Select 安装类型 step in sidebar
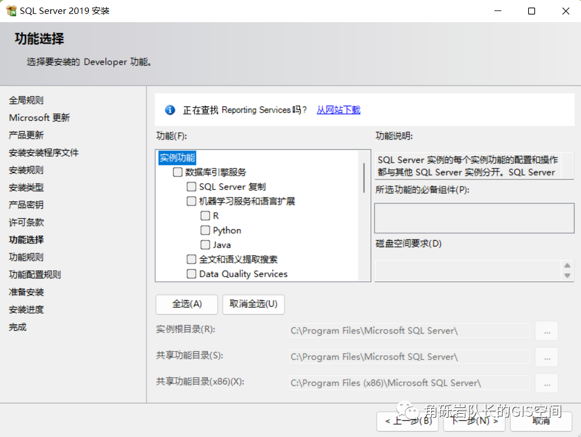 26,187
